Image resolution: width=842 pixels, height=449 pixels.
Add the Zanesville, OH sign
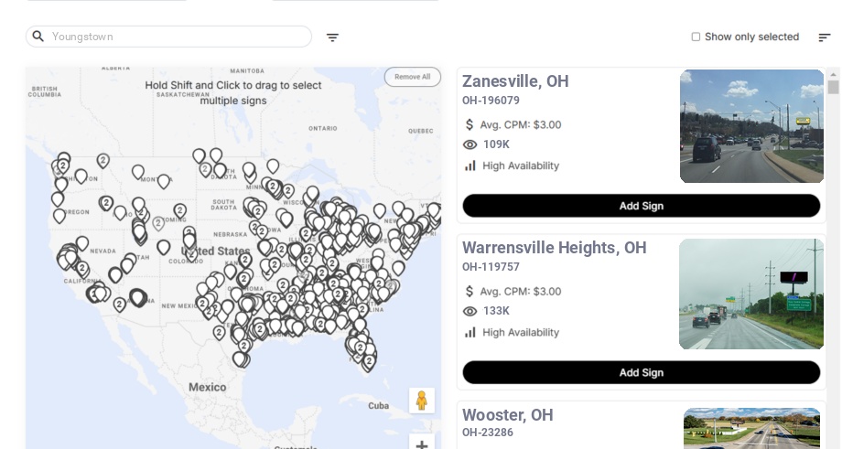[642, 206]
